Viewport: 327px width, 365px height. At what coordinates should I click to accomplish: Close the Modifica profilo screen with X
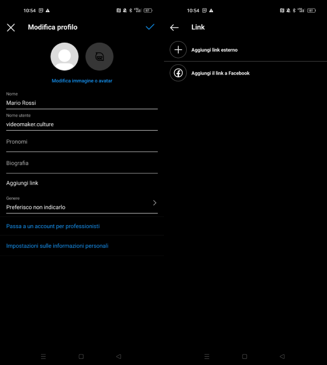(x=11, y=27)
